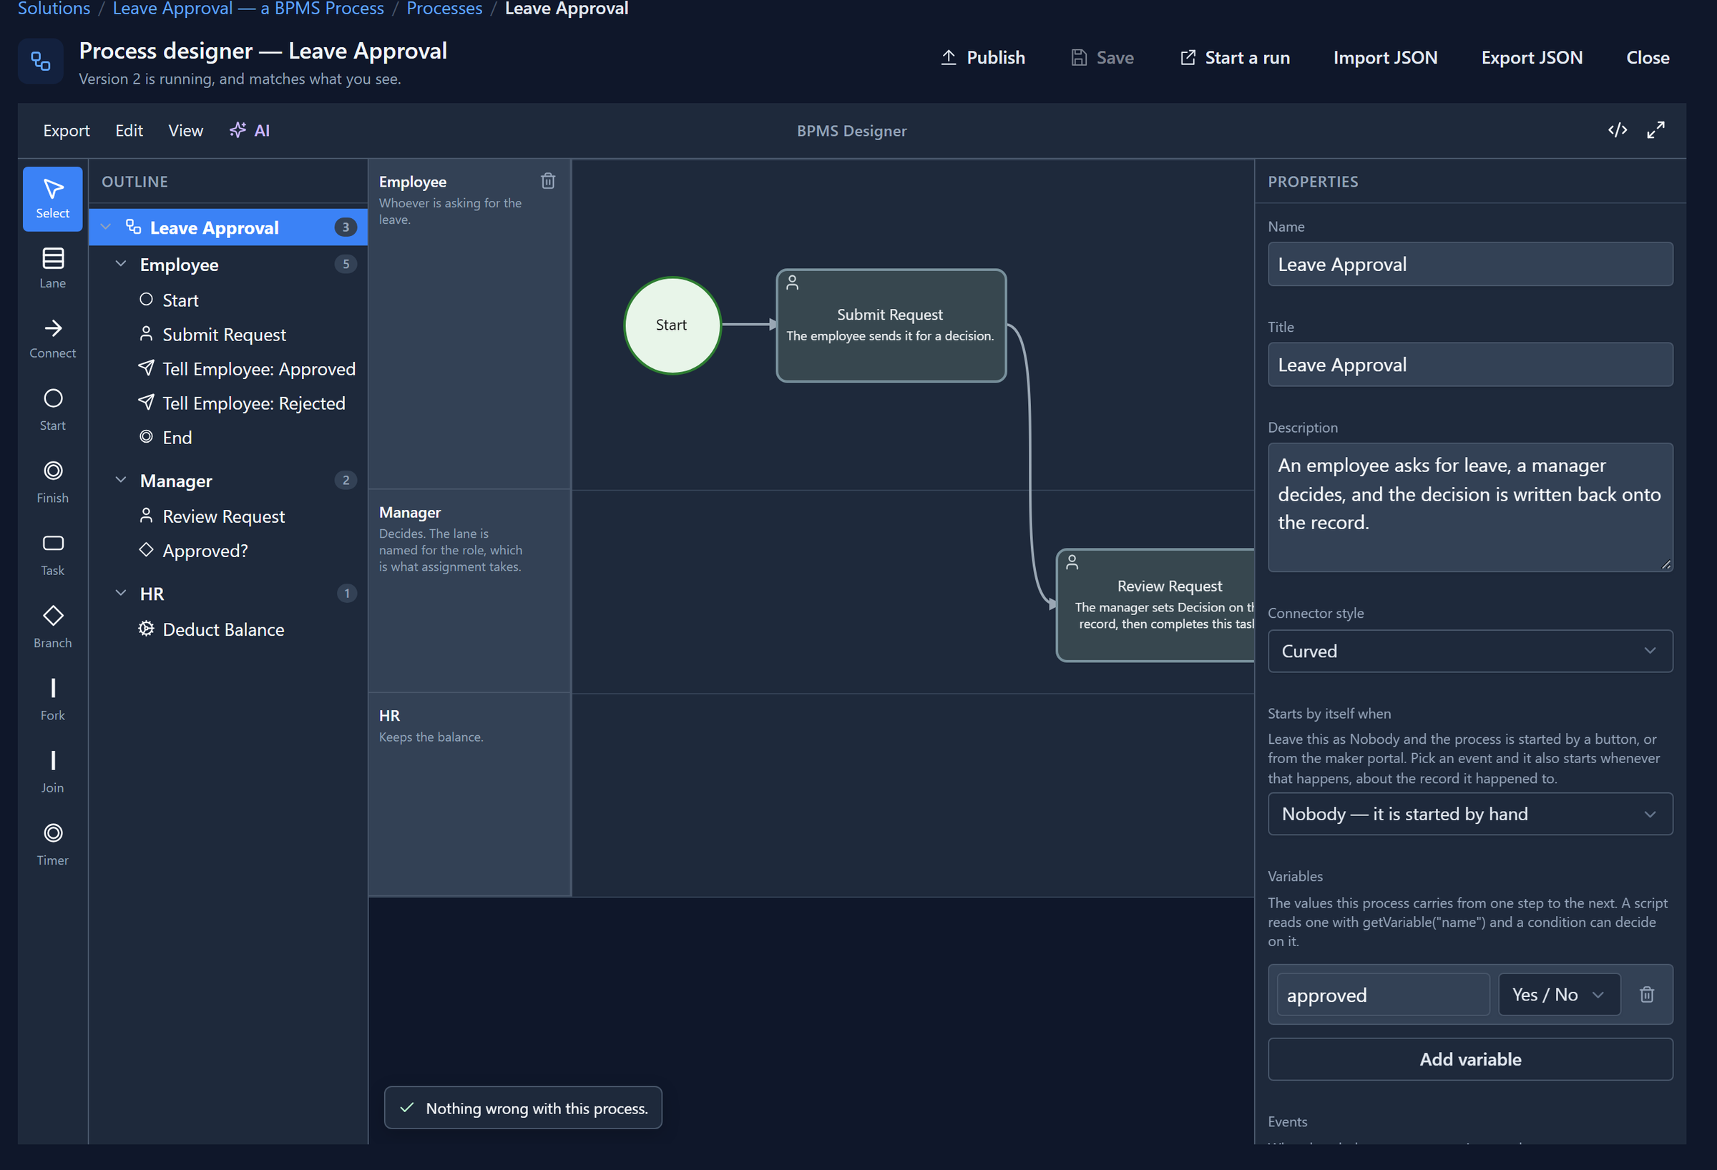1717x1170 pixels.
Task: Pick the Join tool
Action: [52, 772]
